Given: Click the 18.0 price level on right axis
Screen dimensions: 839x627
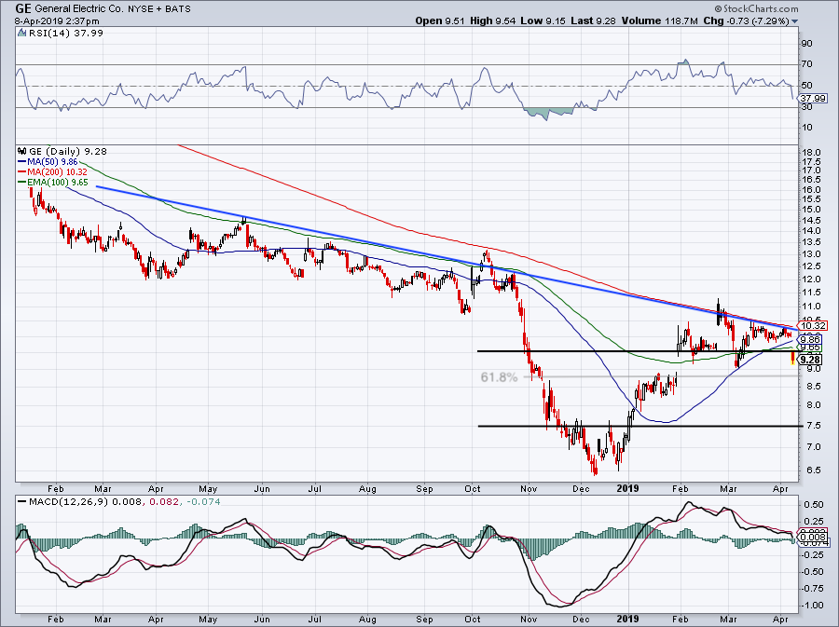Looking at the screenshot, I should tap(811, 153).
